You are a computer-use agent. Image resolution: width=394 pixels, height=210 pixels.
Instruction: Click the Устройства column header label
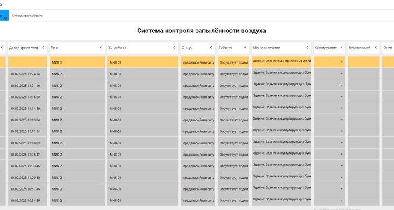point(117,47)
